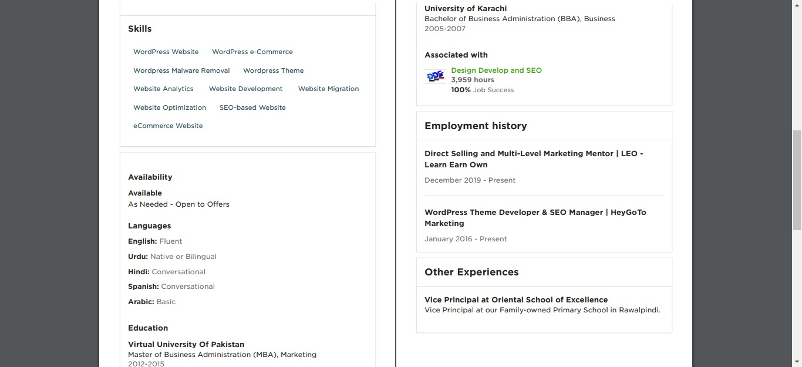Open the Design Develop and SEO link

click(496, 70)
